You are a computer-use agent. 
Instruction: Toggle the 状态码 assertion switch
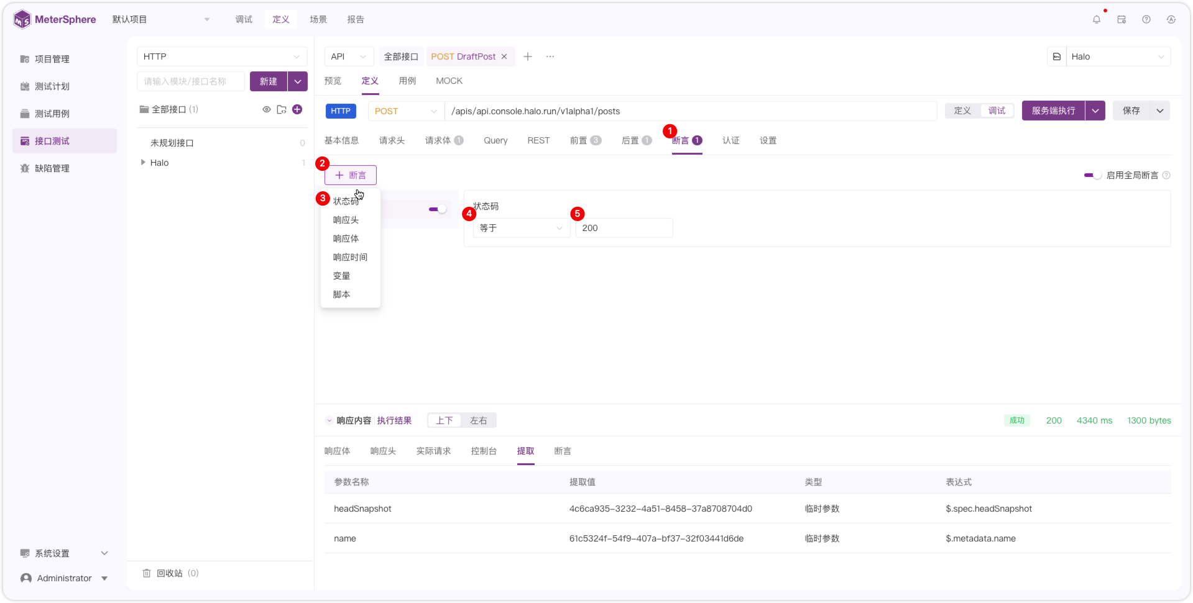(x=438, y=209)
